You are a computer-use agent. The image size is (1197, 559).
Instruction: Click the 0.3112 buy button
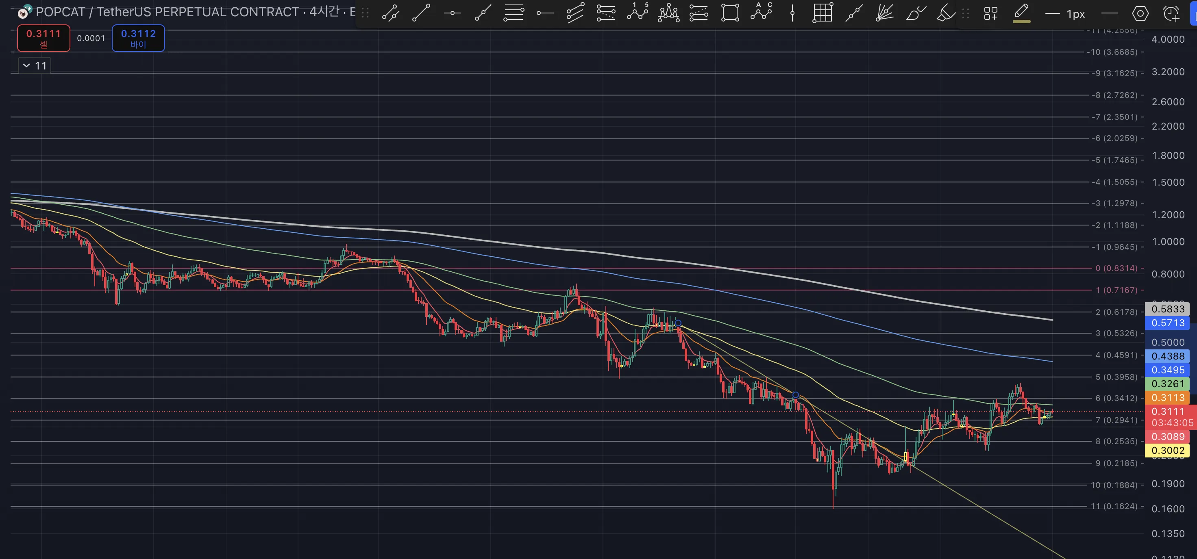point(139,38)
